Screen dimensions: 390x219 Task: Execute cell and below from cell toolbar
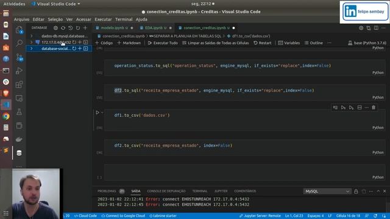(x=351, y=108)
